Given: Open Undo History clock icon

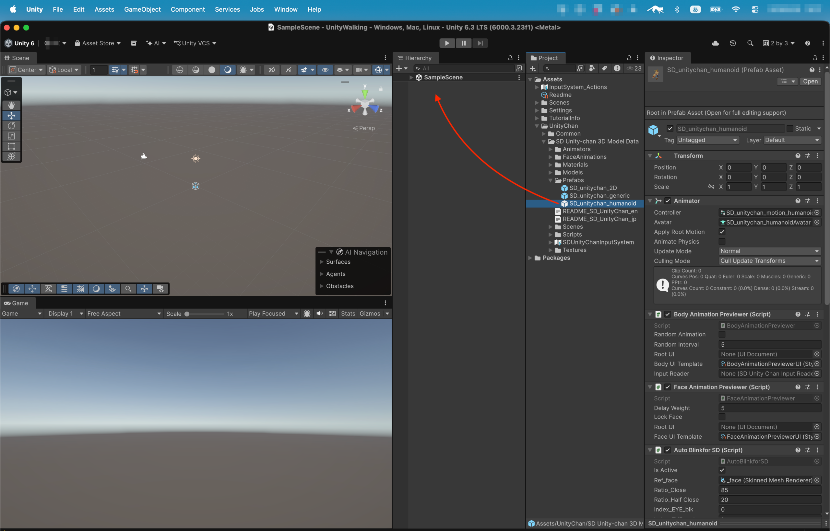Looking at the screenshot, I should click(733, 43).
